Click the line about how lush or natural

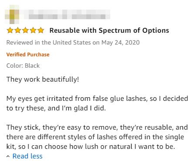(x=91, y=147)
